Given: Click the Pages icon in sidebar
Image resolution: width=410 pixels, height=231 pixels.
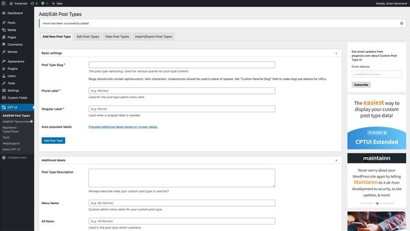Looking at the screenshot, I should [x=4, y=37].
